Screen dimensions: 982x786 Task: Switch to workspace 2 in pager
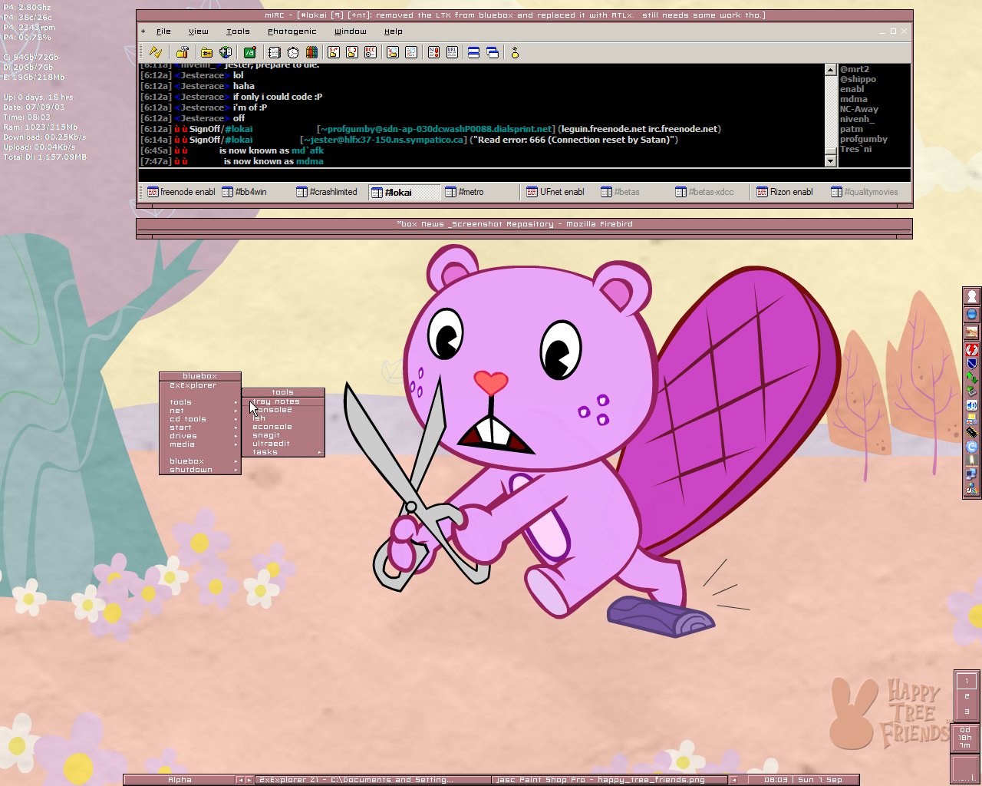(x=967, y=696)
